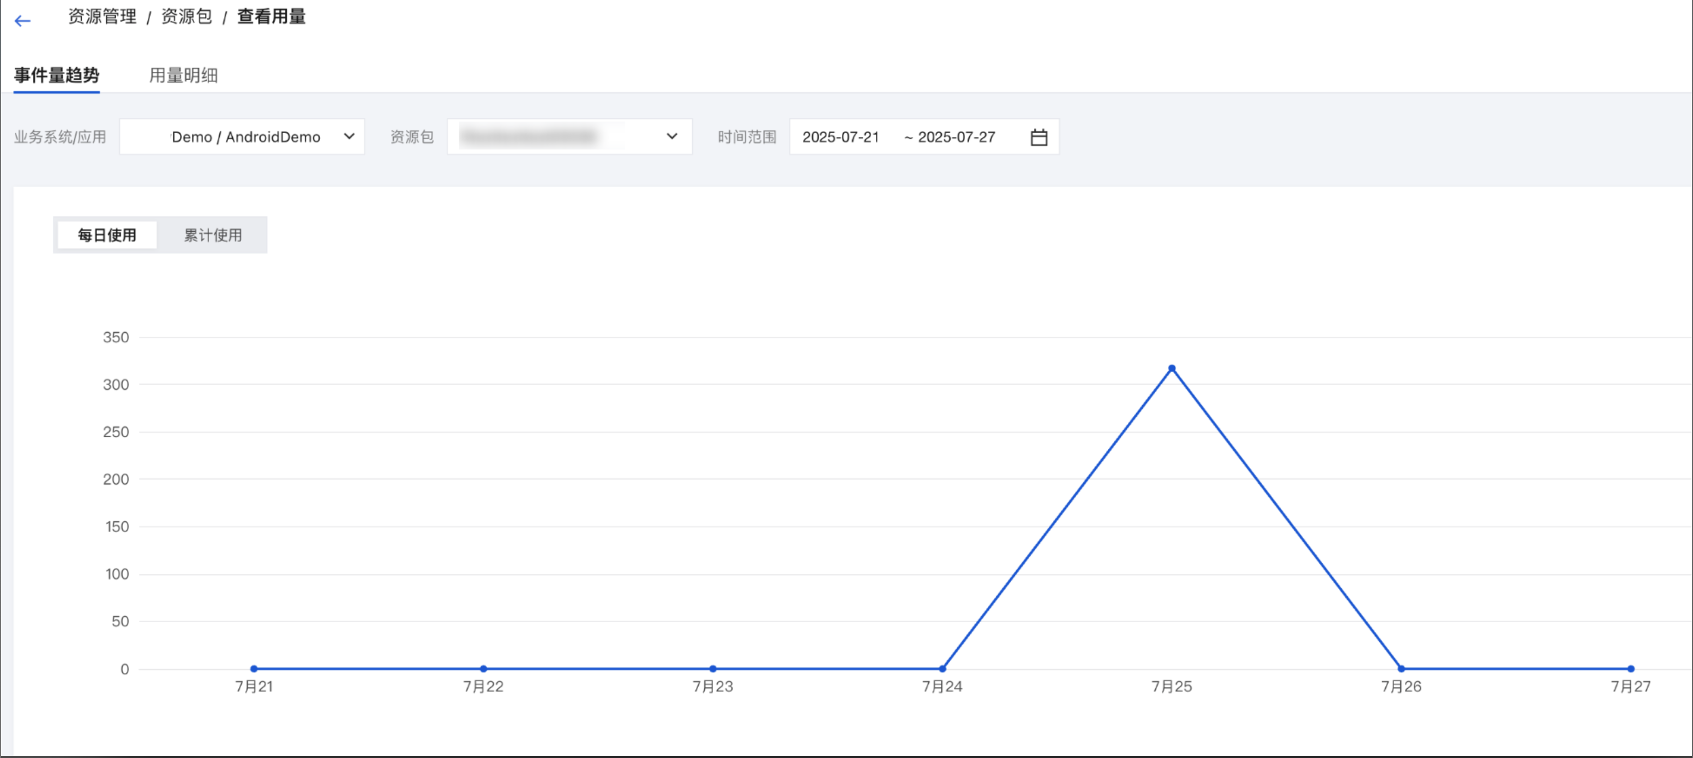
Task: Click the 7月26 data point on chart
Action: click(1401, 669)
